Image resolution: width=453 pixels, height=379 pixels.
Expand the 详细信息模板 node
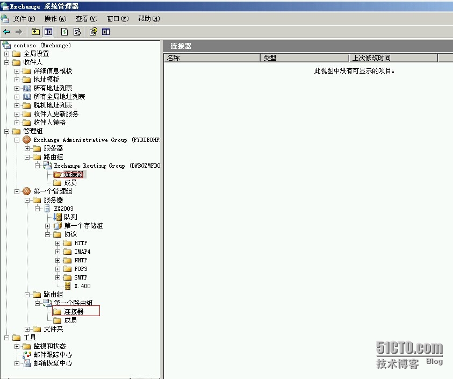click(x=17, y=71)
